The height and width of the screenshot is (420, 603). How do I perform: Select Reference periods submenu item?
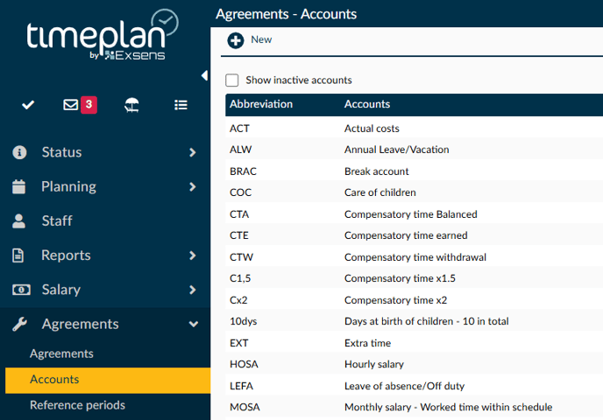[78, 405]
